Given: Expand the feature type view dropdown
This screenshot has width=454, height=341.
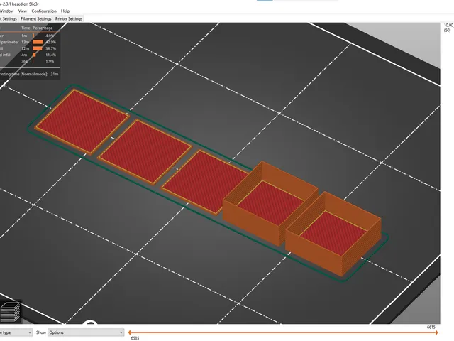Looking at the screenshot, I should click(16, 332).
